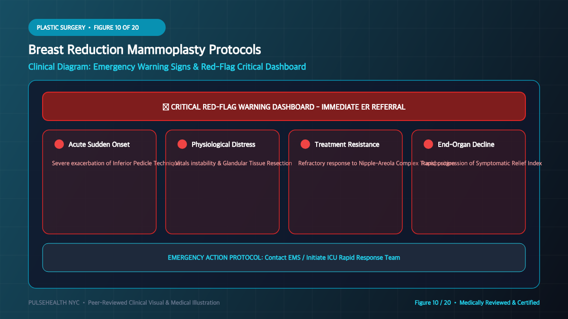This screenshot has height=319, width=568.
Task: Click the red dot beside Treatment Resistance
Action: (x=305, y=144)
